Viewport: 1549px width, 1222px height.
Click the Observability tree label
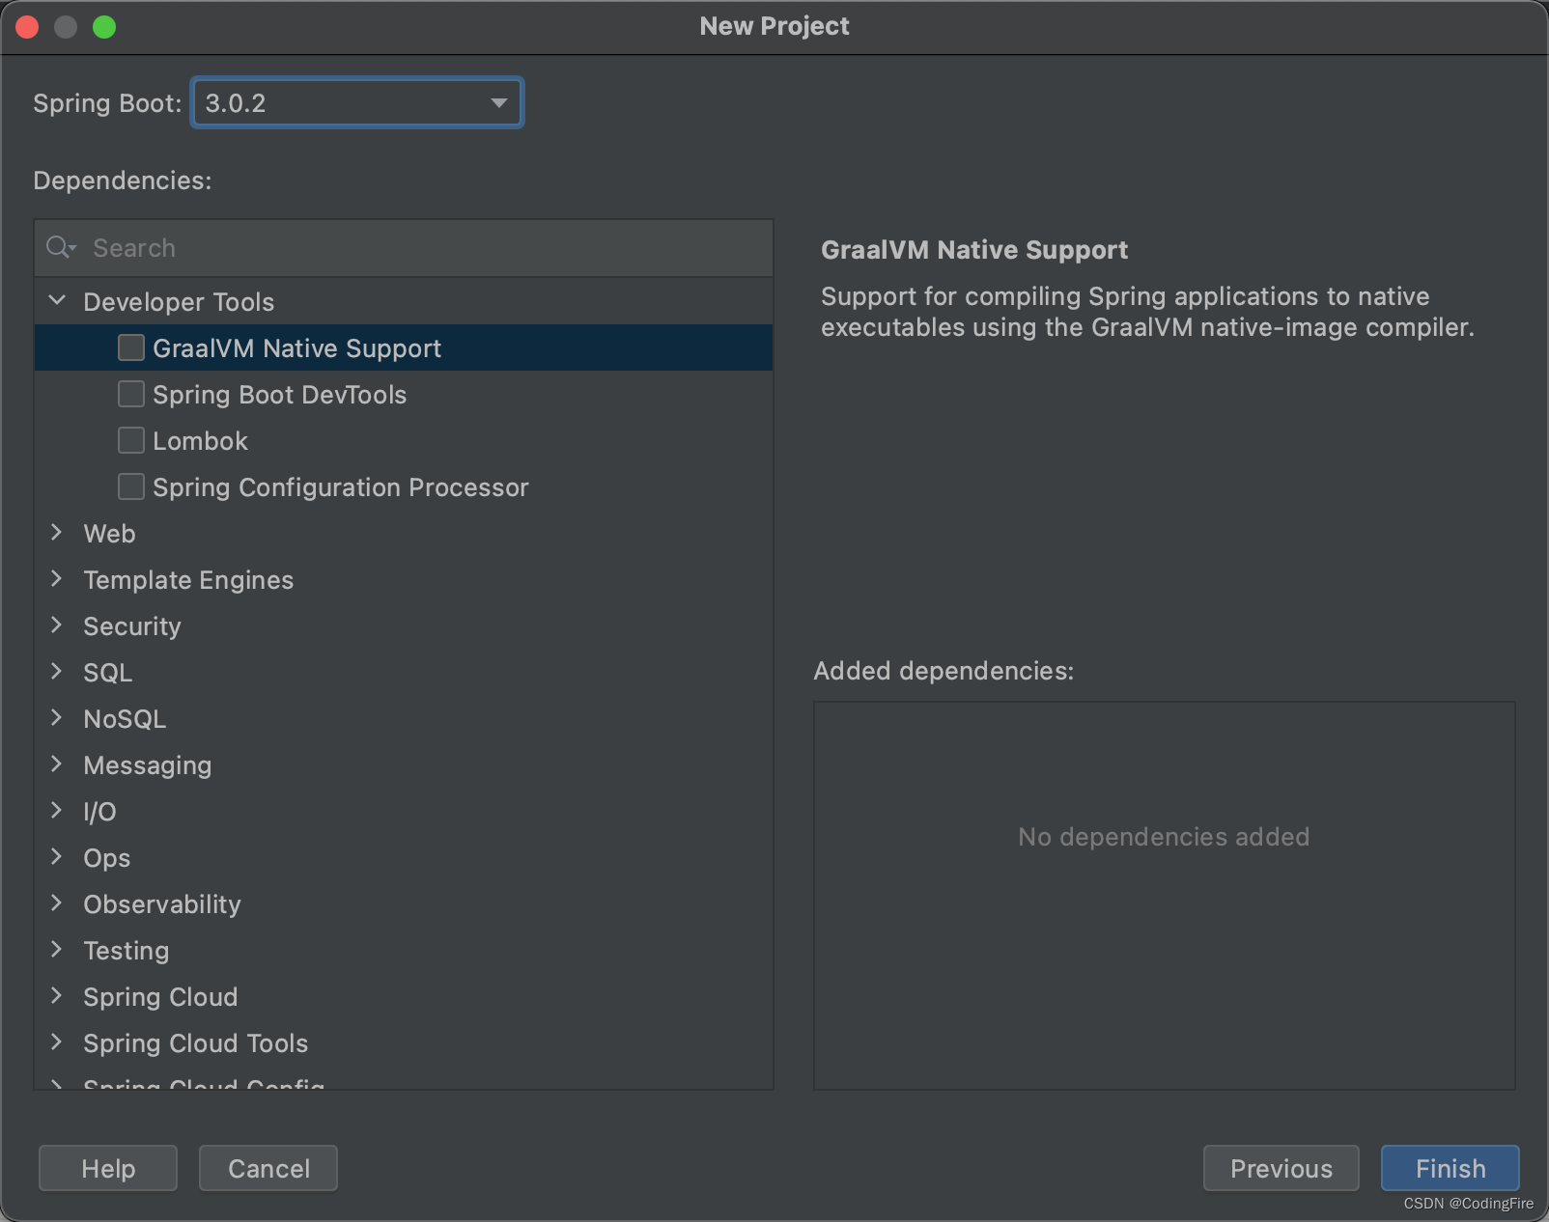coord(162,904)
